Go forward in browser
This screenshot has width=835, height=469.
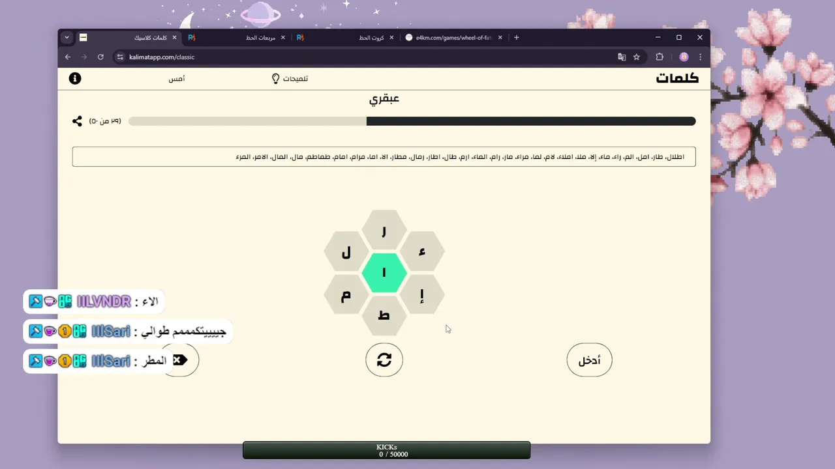point(84,57)
